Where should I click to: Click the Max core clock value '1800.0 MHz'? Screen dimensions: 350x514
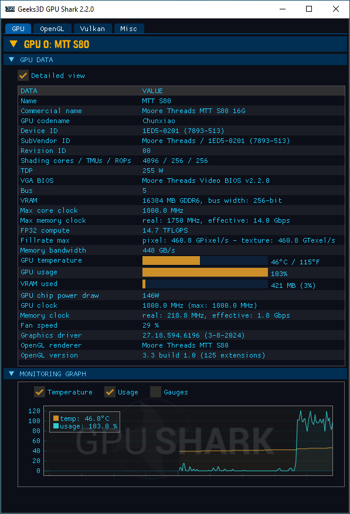coord(163,210)
